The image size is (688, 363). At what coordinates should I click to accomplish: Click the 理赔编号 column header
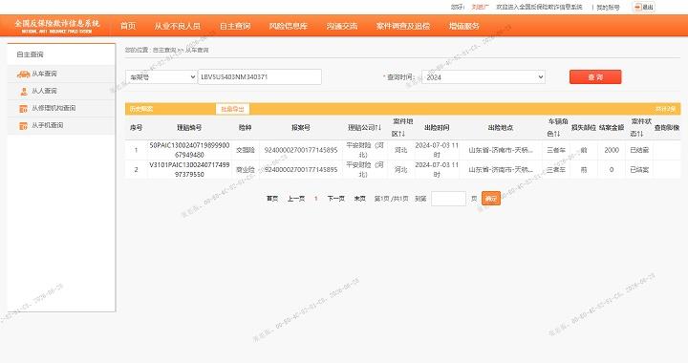189,128
